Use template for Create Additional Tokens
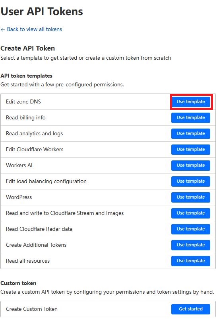219x320 pixels. click(x=190, y=245)
